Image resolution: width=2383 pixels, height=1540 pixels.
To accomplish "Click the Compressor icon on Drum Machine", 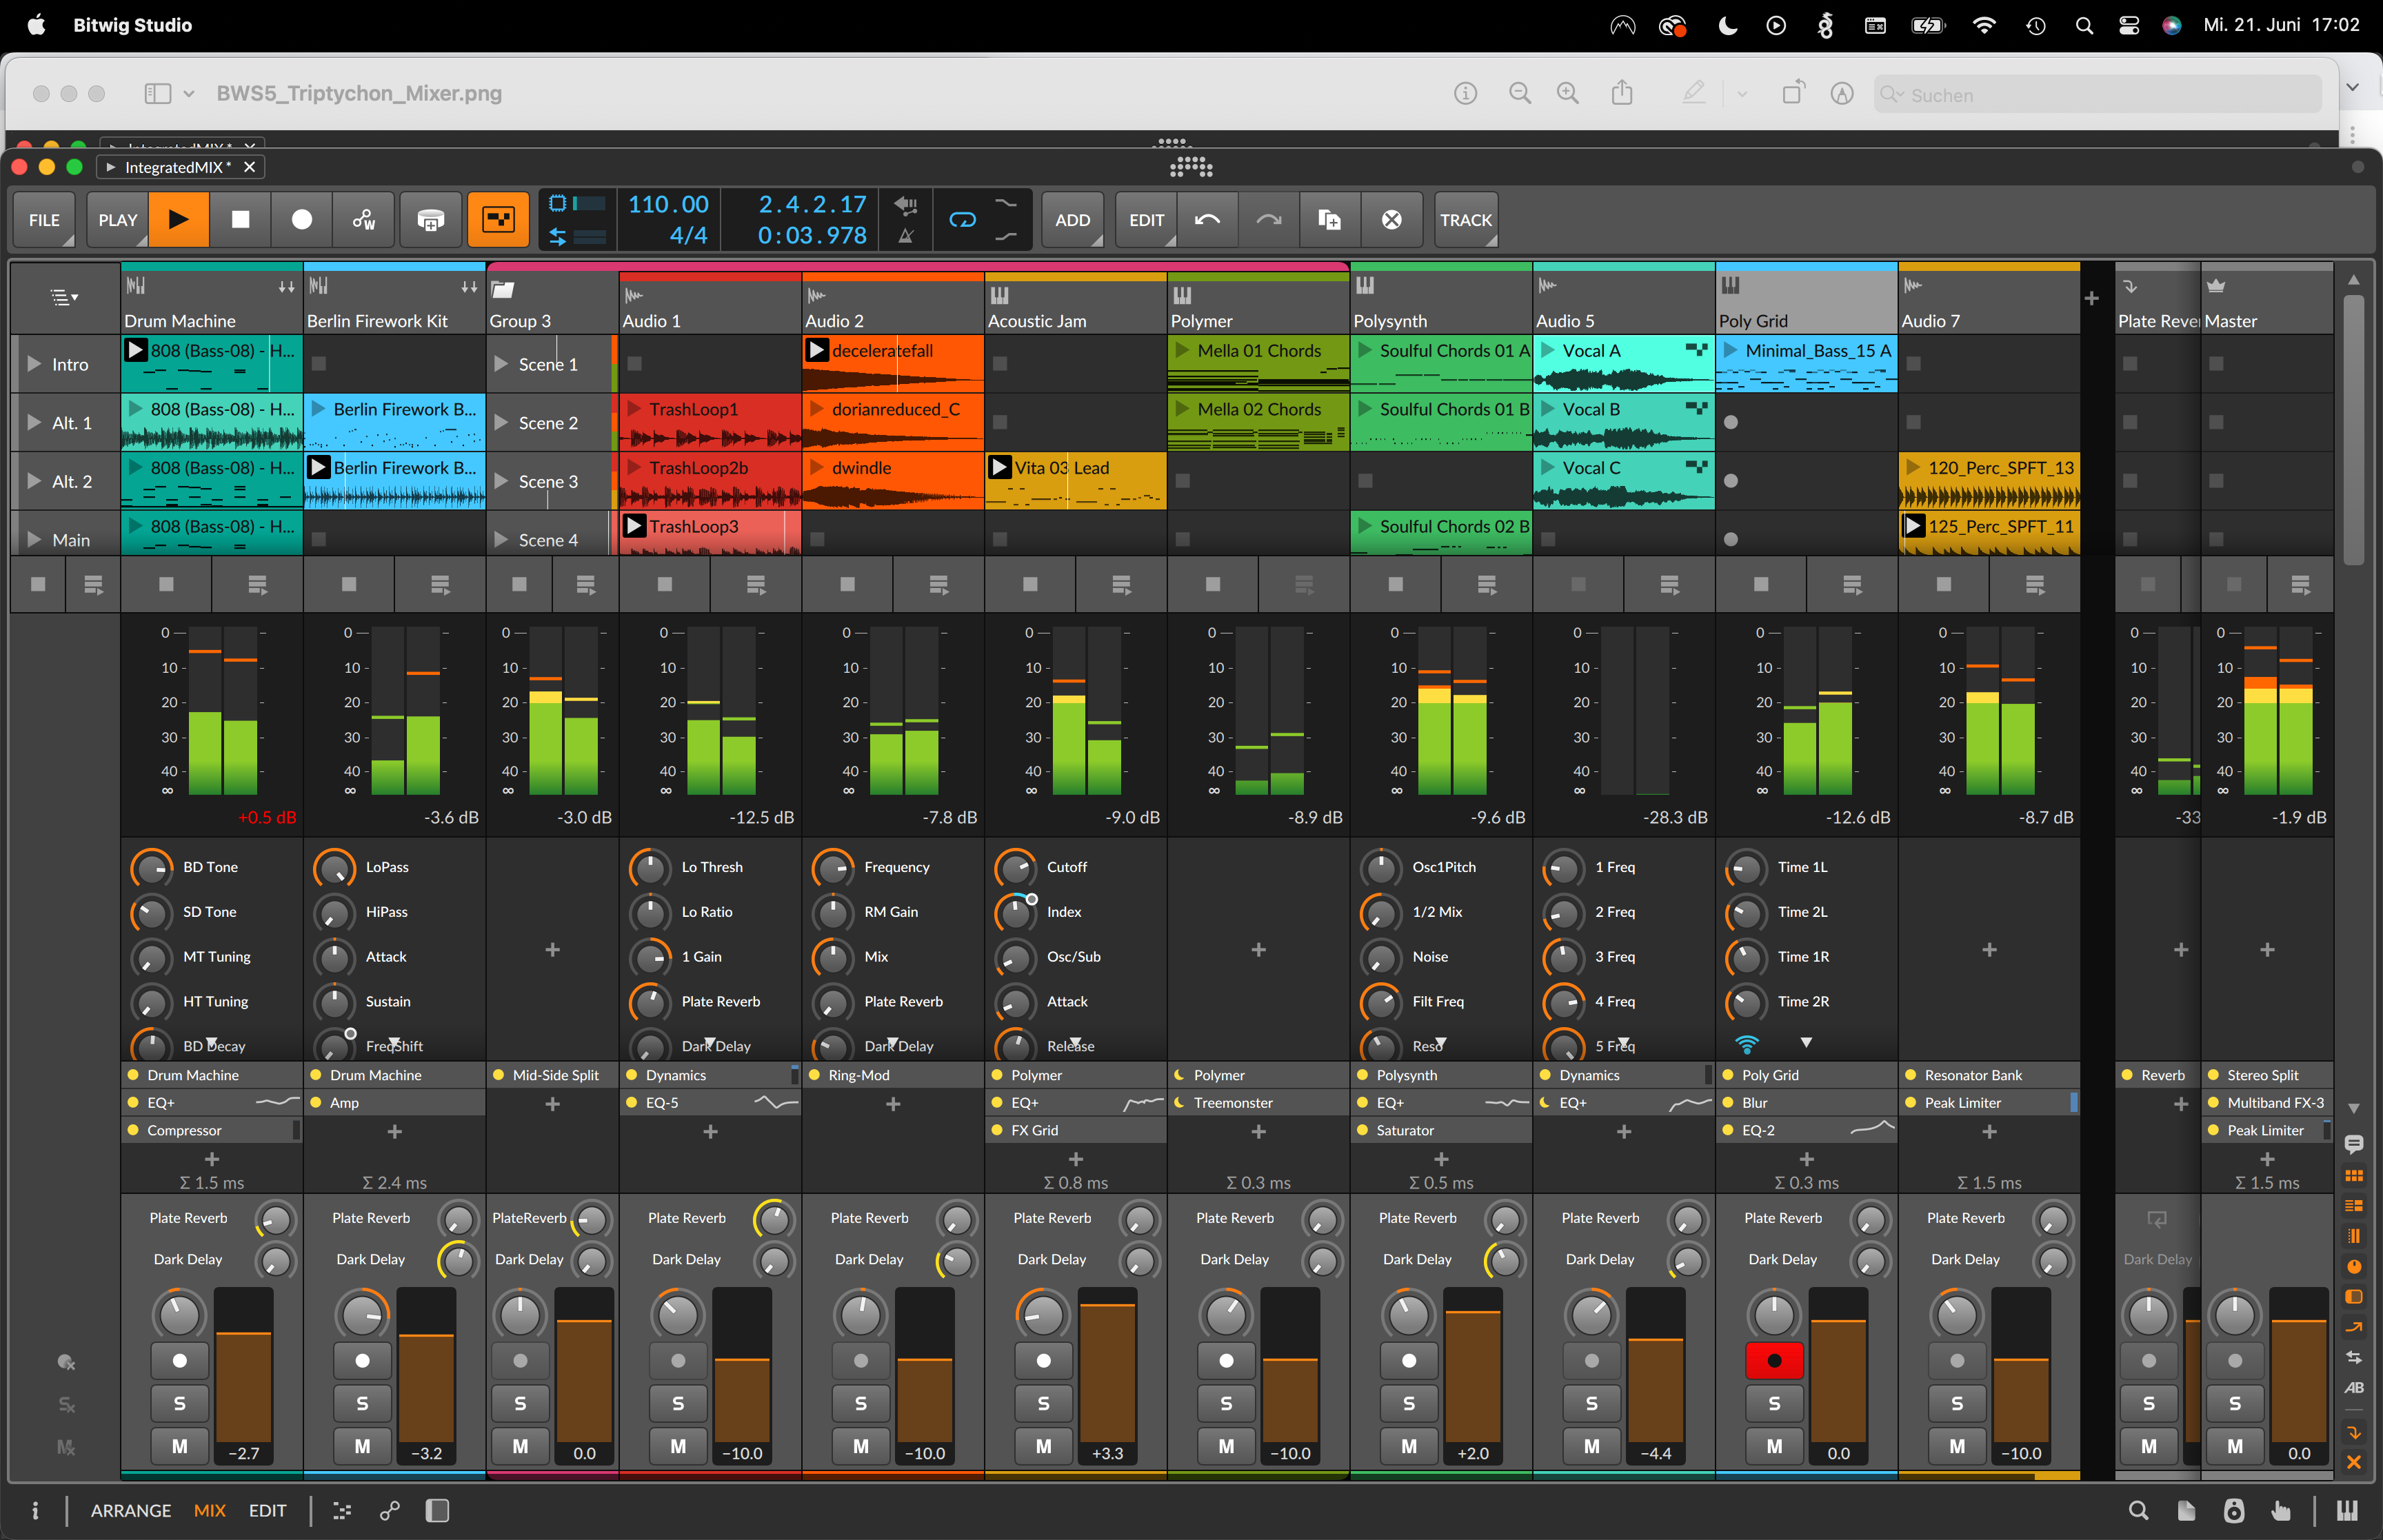I will pyautogui.click(x=130, y=1131).
